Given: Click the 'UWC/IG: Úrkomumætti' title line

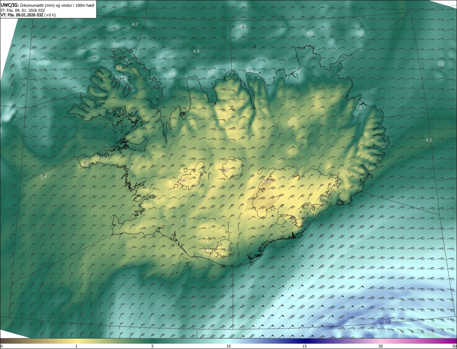Looking at the screenshot, I should (47, 5).
